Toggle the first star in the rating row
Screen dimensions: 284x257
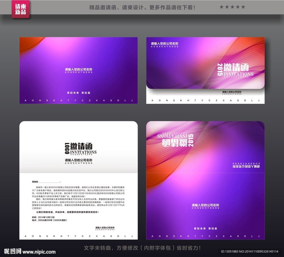point(221,7)
